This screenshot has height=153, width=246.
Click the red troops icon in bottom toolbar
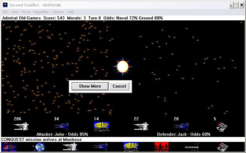tap(161, 147)
